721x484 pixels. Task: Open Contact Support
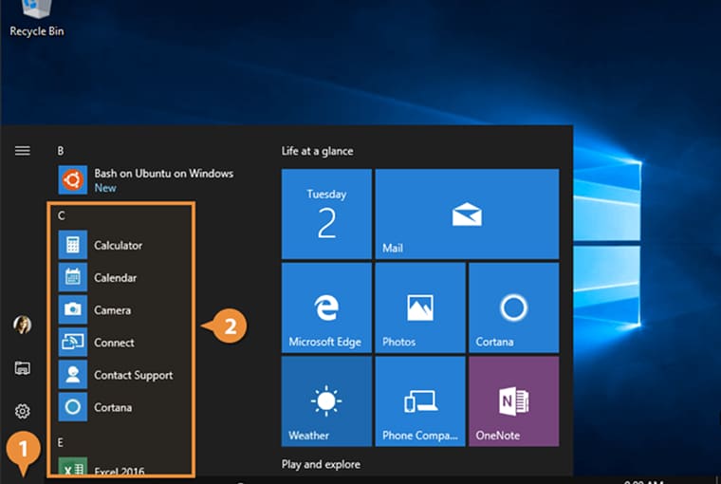[x=133, y=375]
